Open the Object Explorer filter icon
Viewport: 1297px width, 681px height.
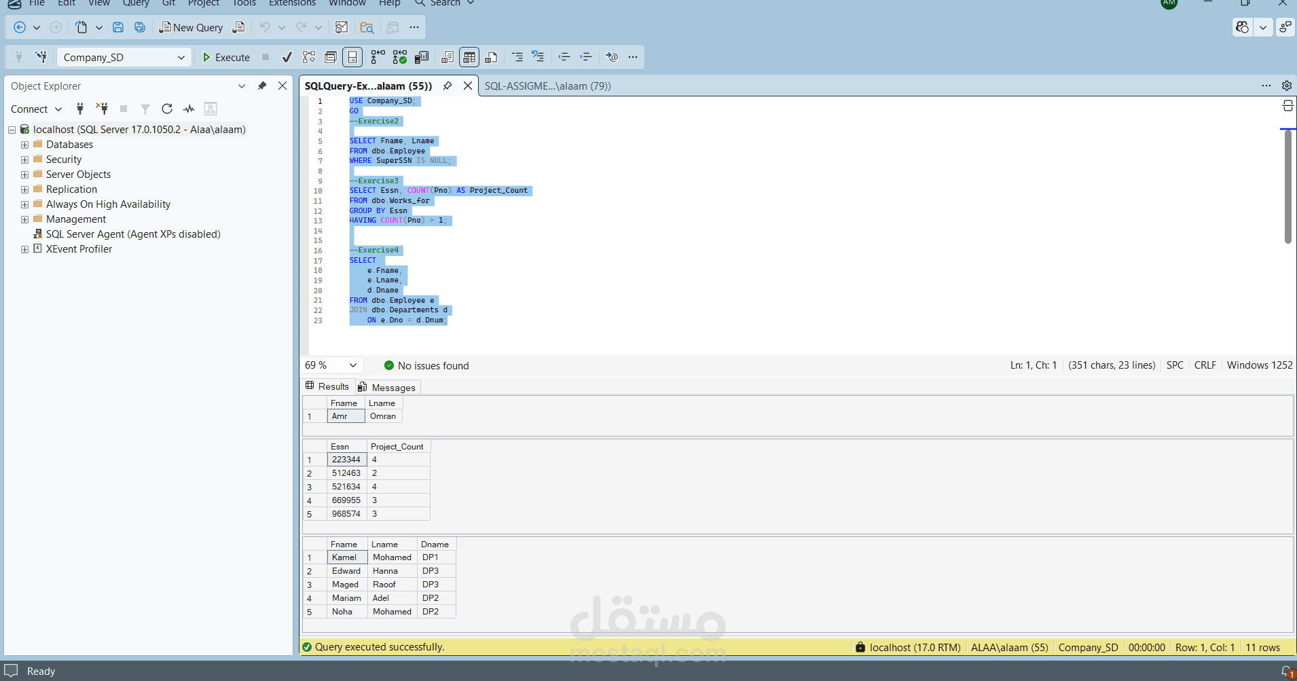[145, 109]
